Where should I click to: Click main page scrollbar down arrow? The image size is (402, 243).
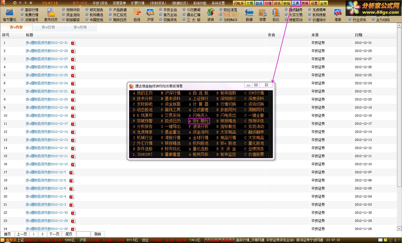point(399,228)
